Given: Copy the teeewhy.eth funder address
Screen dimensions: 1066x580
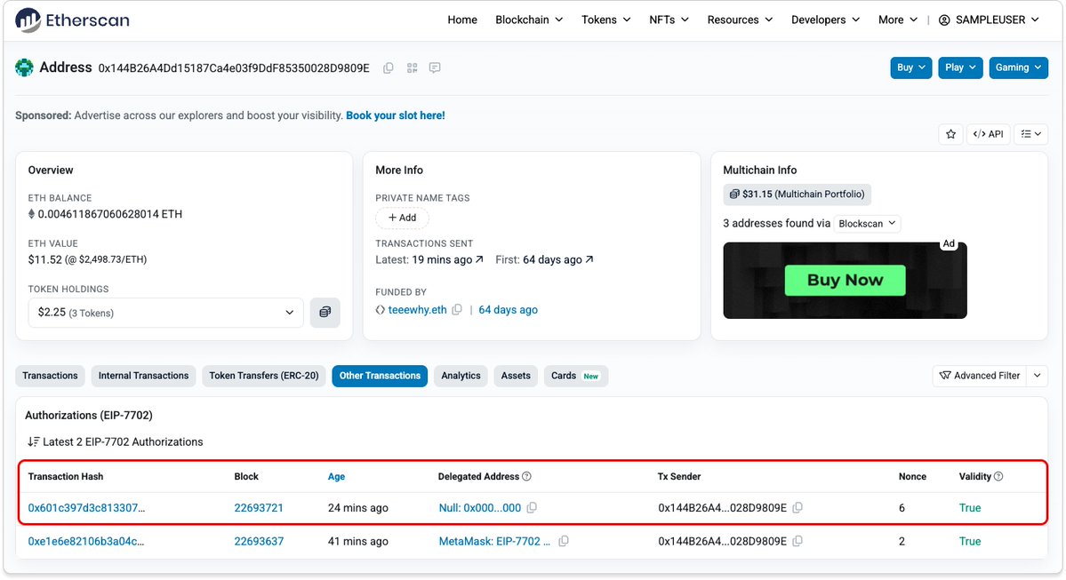Looking at the screenshot, I should point(457,310).
